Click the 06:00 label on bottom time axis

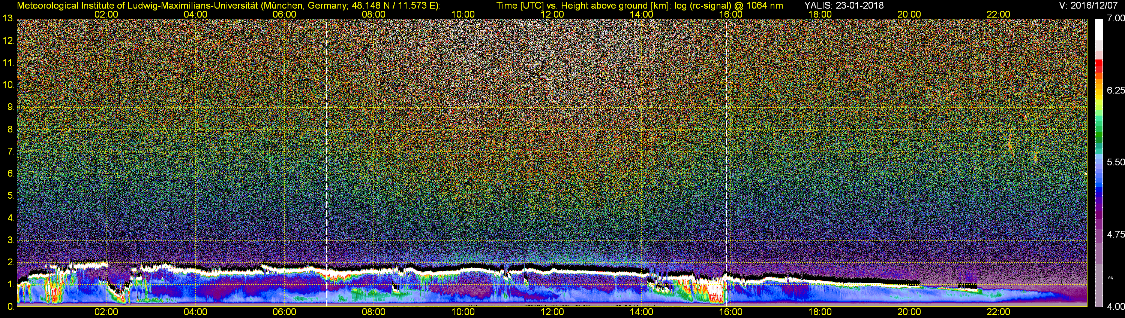click(x=284, y=312)
